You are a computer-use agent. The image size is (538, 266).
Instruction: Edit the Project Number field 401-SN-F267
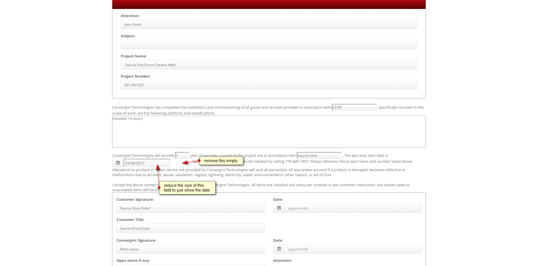point(269,85)
